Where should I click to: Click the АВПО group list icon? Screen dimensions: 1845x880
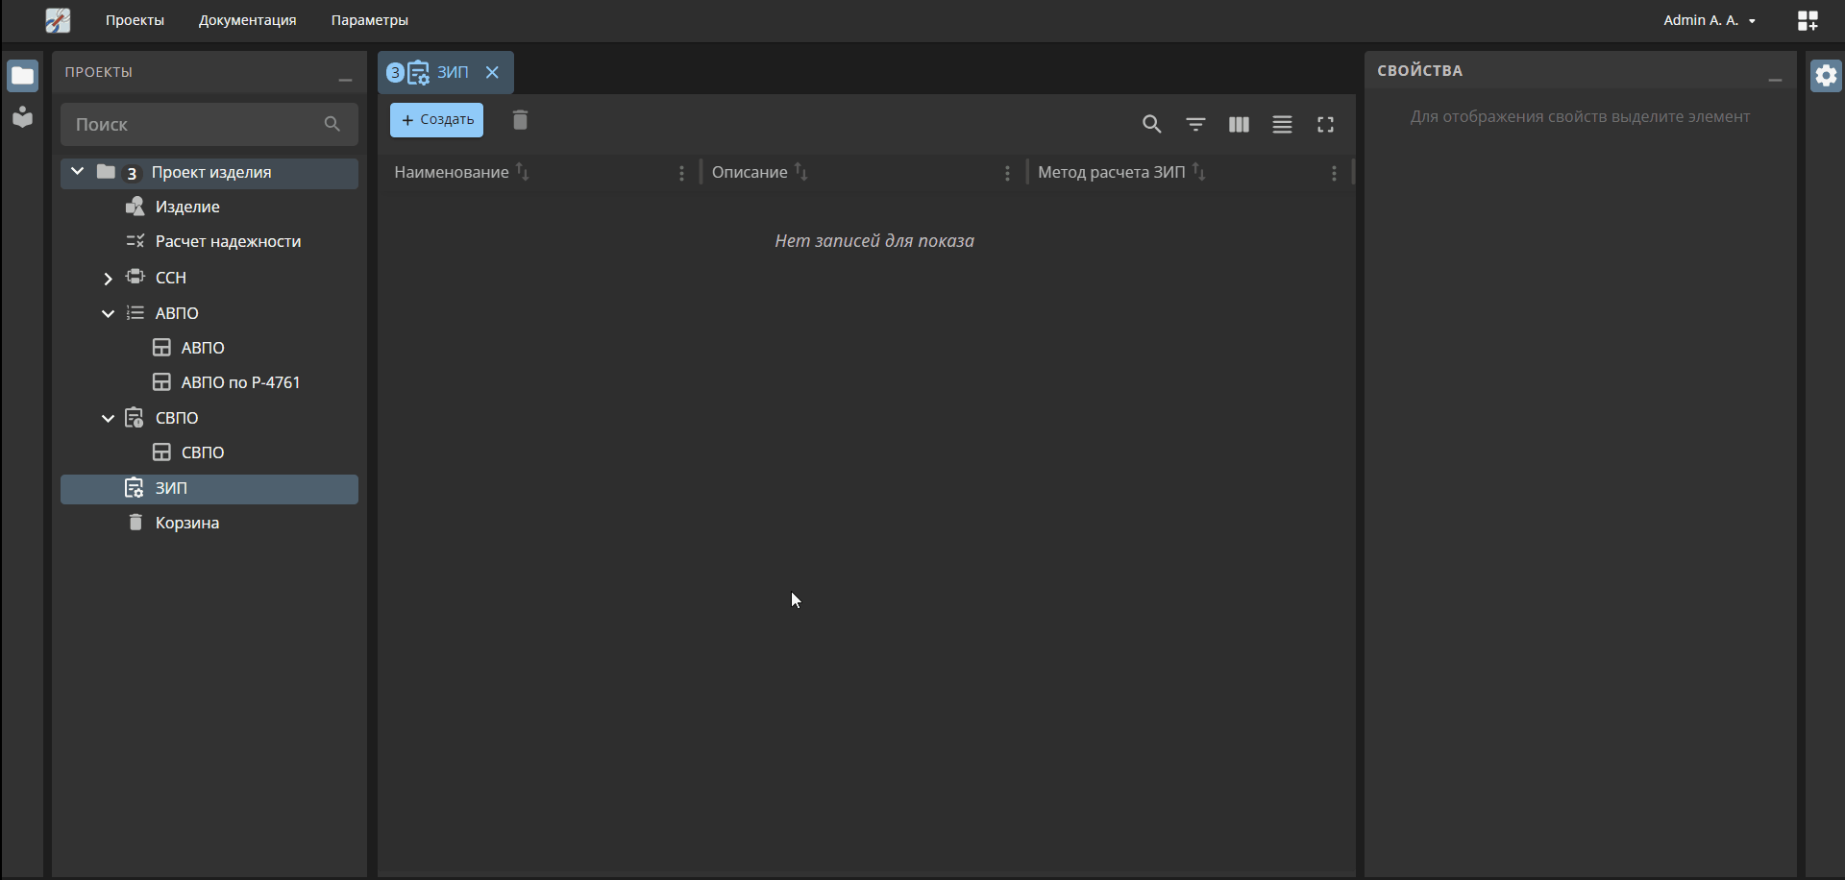point(135,313)
